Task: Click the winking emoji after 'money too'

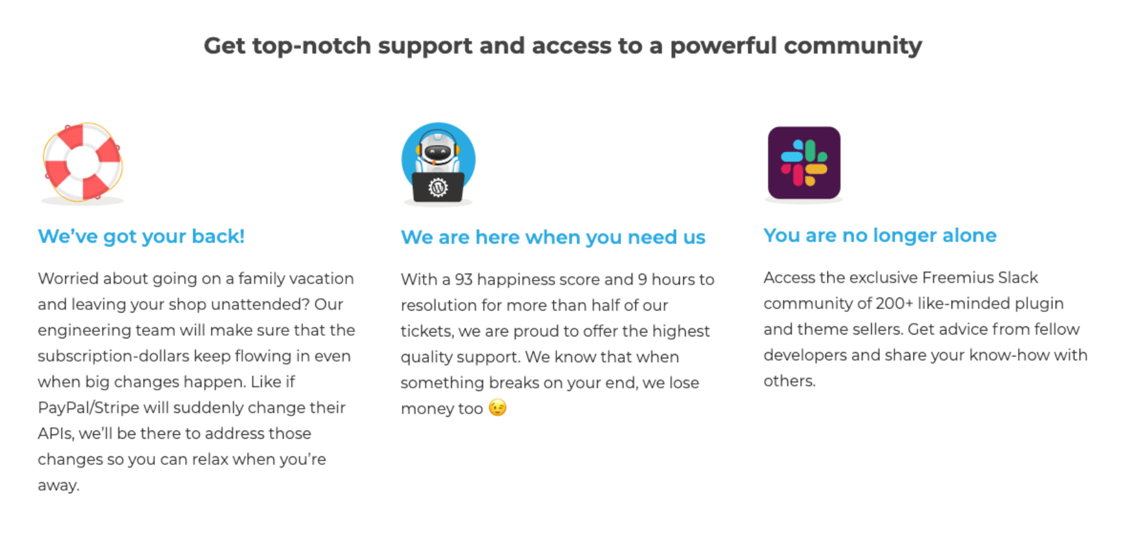Action: coord(497,408)
